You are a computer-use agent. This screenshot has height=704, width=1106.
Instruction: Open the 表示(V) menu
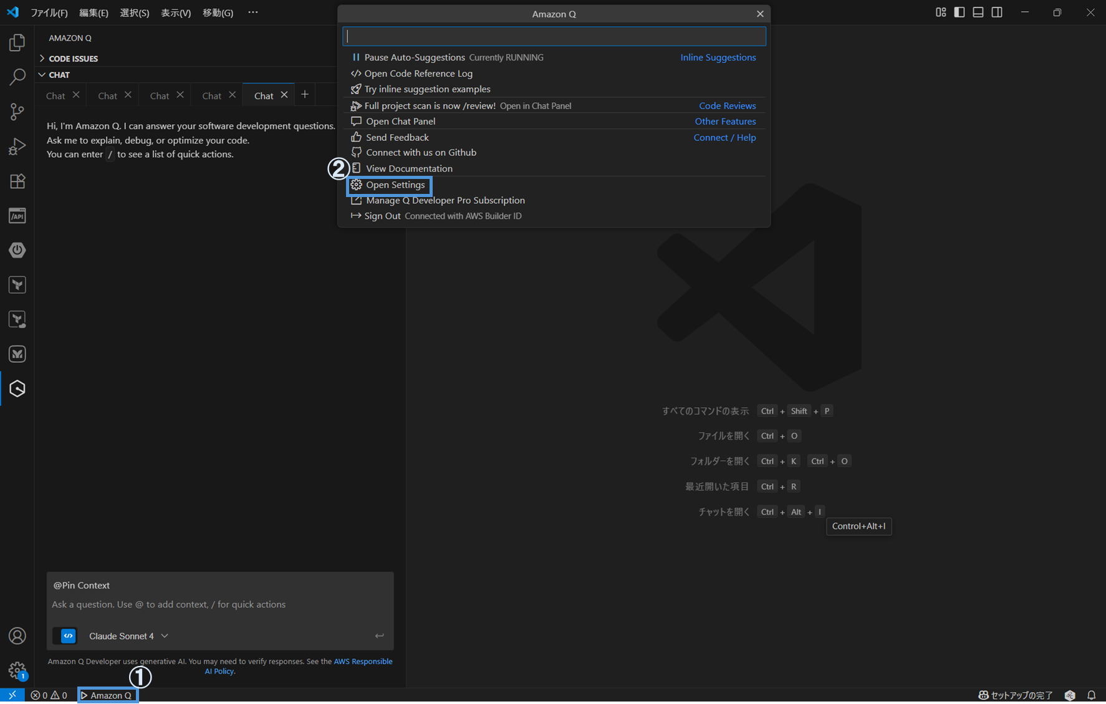click(176, 12)
